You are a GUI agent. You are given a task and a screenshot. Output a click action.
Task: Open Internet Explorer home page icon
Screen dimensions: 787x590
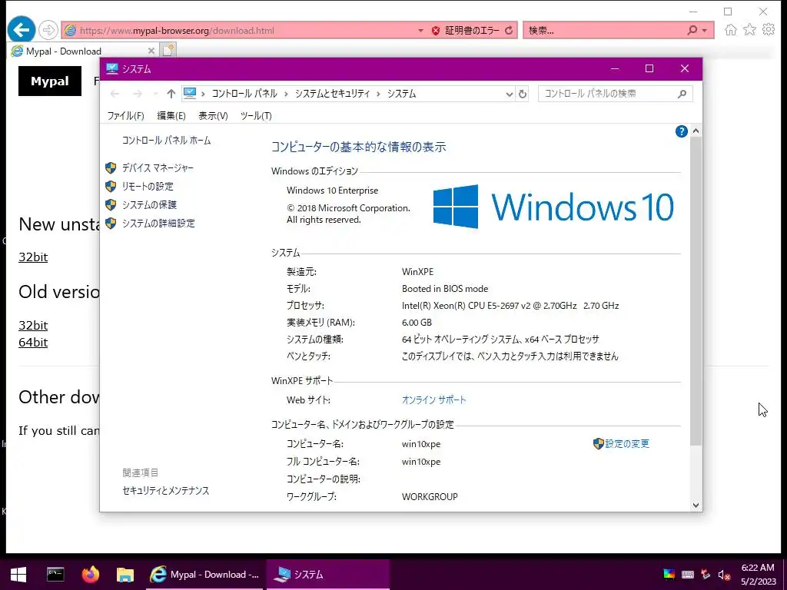(730, 30)
